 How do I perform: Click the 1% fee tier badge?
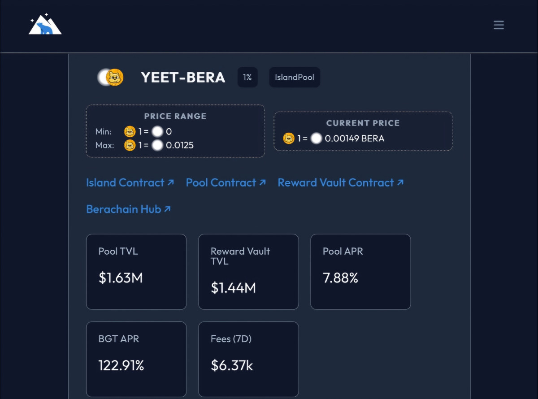coord(247,78)
